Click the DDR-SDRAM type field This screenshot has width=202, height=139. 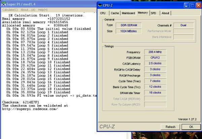[x=129, y=25]
